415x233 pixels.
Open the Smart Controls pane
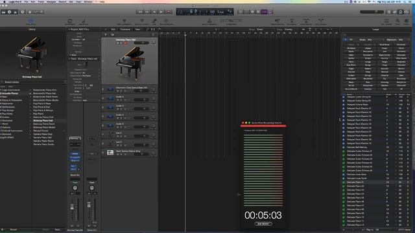[x=30, y=12]
